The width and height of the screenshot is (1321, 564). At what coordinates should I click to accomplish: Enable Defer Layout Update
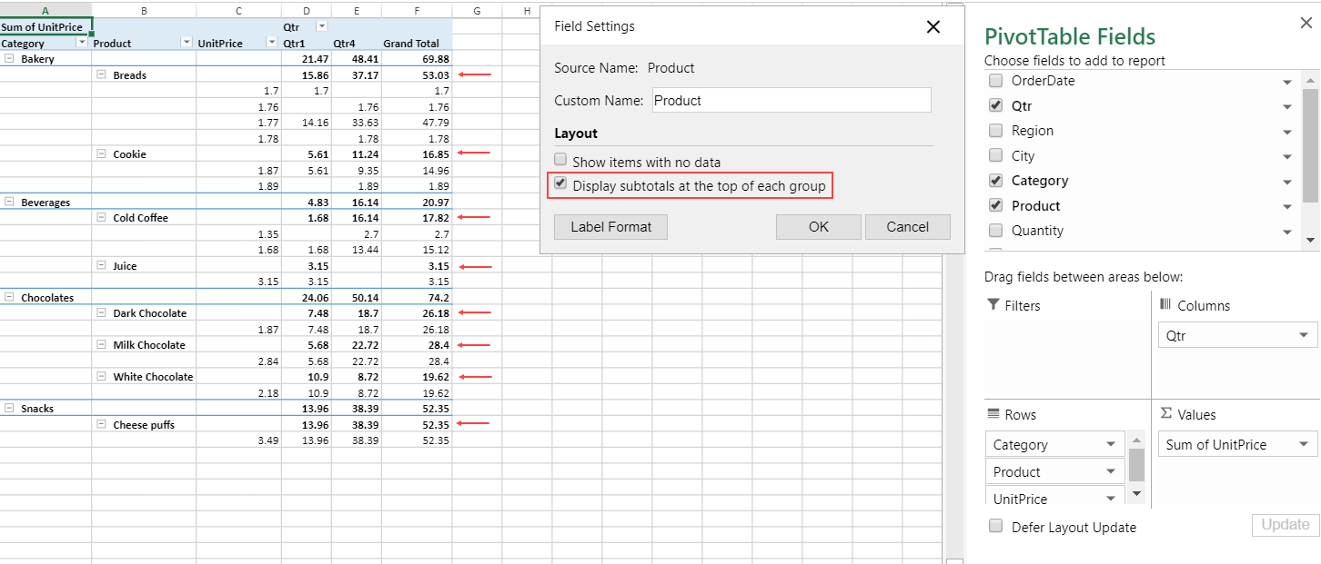(996, 526)
